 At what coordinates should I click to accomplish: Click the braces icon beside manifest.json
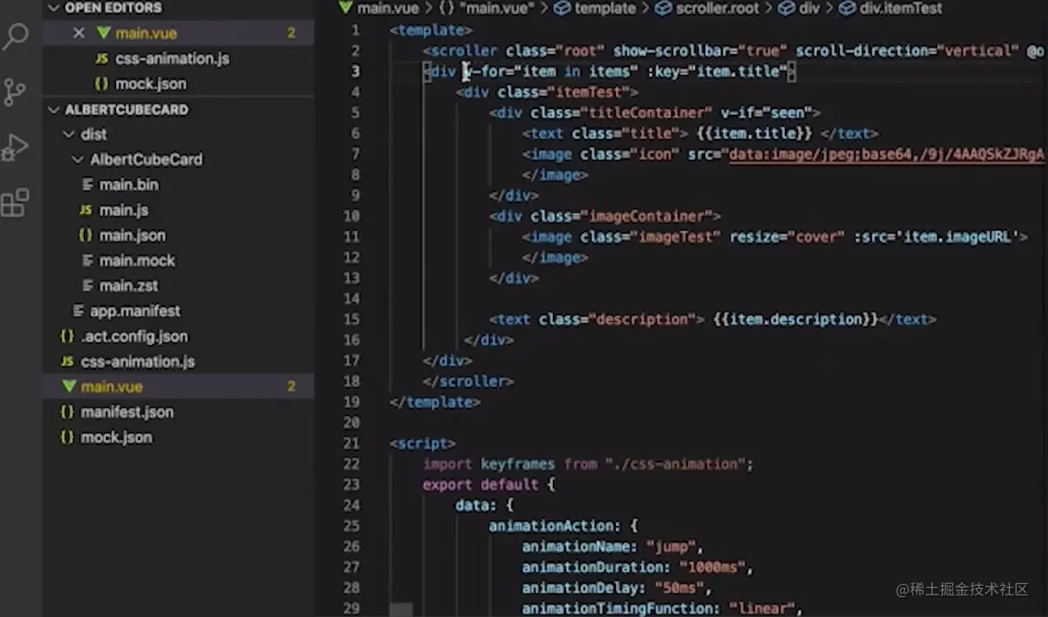click(67, 412)
